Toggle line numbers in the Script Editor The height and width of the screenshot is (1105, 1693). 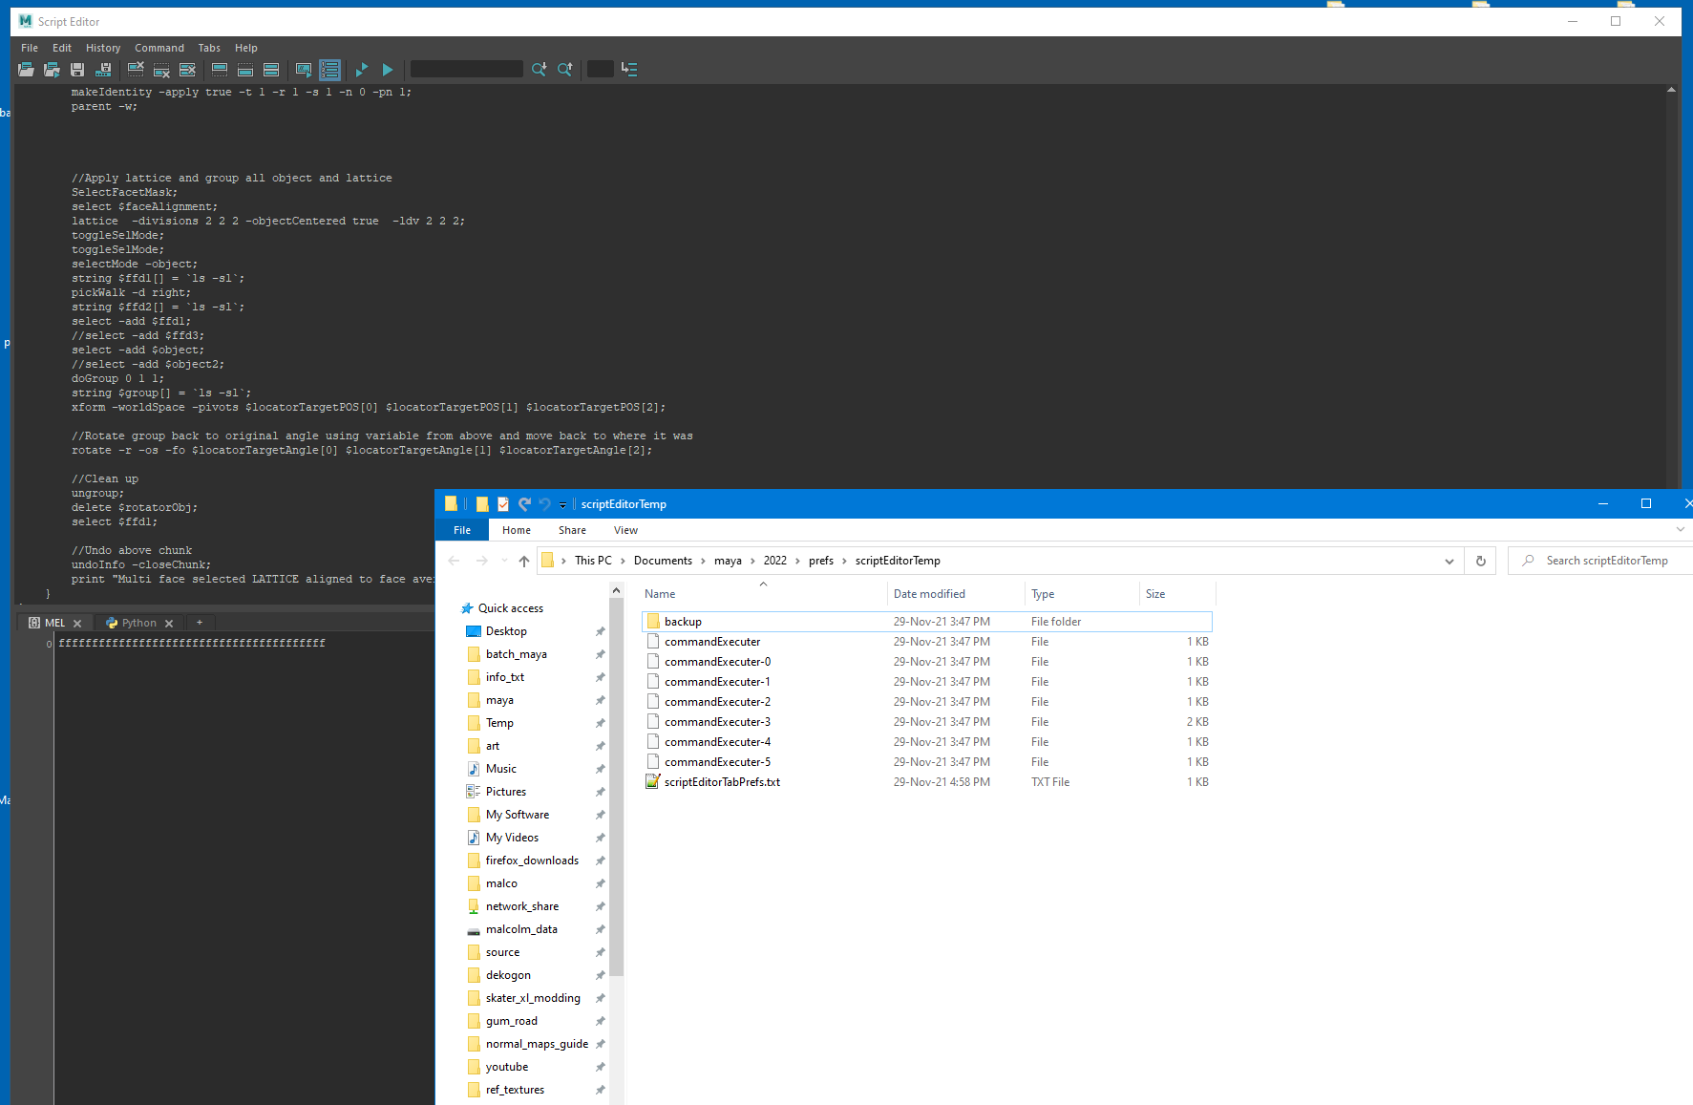(x=329, y=69)
